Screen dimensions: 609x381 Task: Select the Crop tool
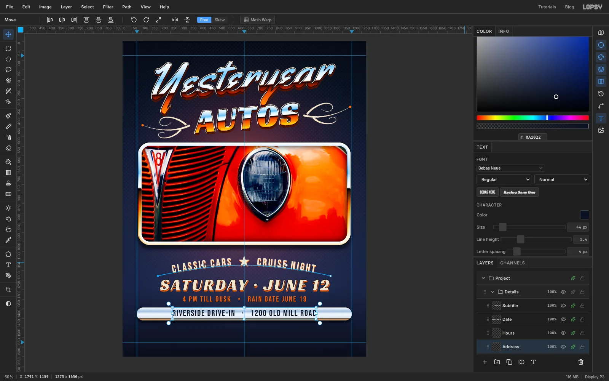[8, 290]
